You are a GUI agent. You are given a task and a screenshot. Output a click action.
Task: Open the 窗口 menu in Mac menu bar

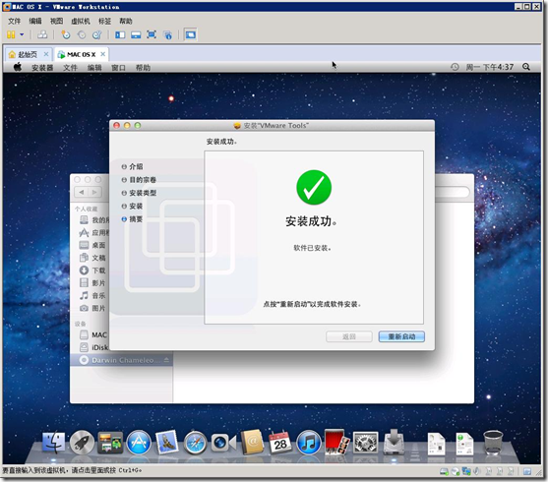pyautogui.click(x=118, y=68)
